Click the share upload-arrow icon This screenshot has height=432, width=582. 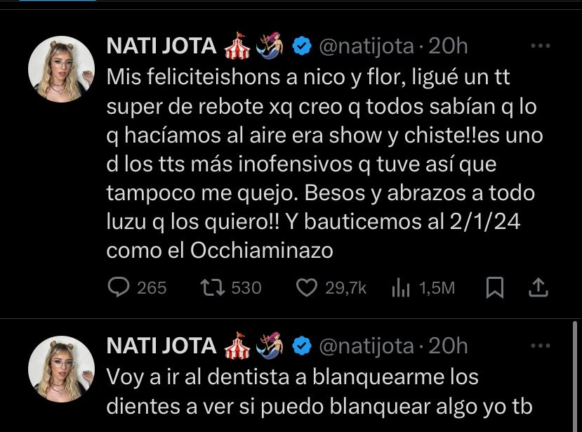[538, 287]
